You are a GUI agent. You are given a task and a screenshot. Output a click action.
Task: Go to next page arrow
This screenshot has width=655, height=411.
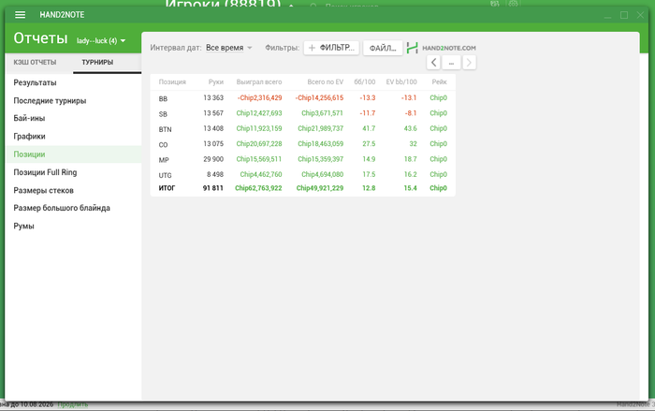(x=469, y=63)
